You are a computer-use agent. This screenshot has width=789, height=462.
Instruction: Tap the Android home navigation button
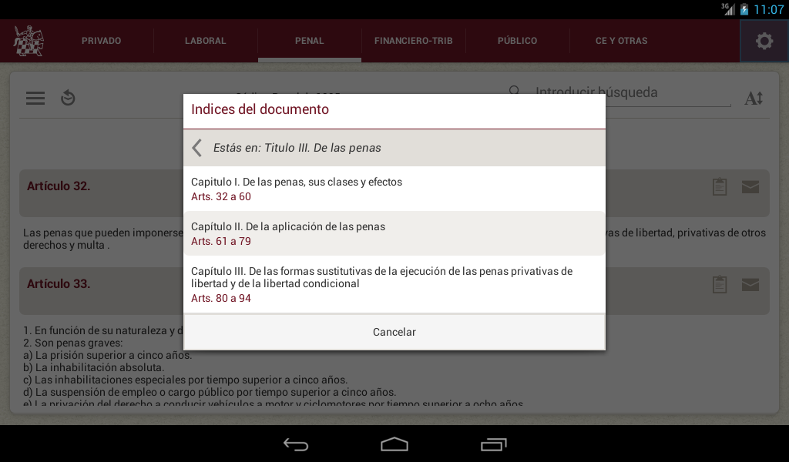[394, 444]
